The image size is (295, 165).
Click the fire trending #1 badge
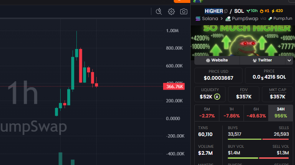265,11
